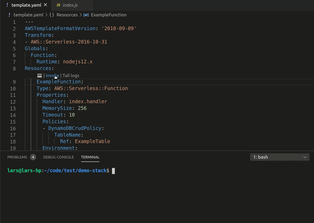Screen dimensions: 314x223
Task: Click the Resources key on line 8
Action: point(38,68)
